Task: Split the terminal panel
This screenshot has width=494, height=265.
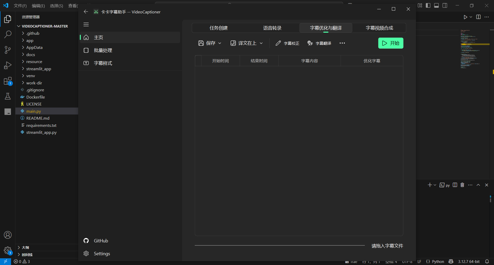Action: [454, 185]
